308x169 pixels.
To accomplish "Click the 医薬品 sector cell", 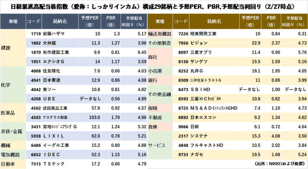I will pyautogui.click(x=13, y=113).
